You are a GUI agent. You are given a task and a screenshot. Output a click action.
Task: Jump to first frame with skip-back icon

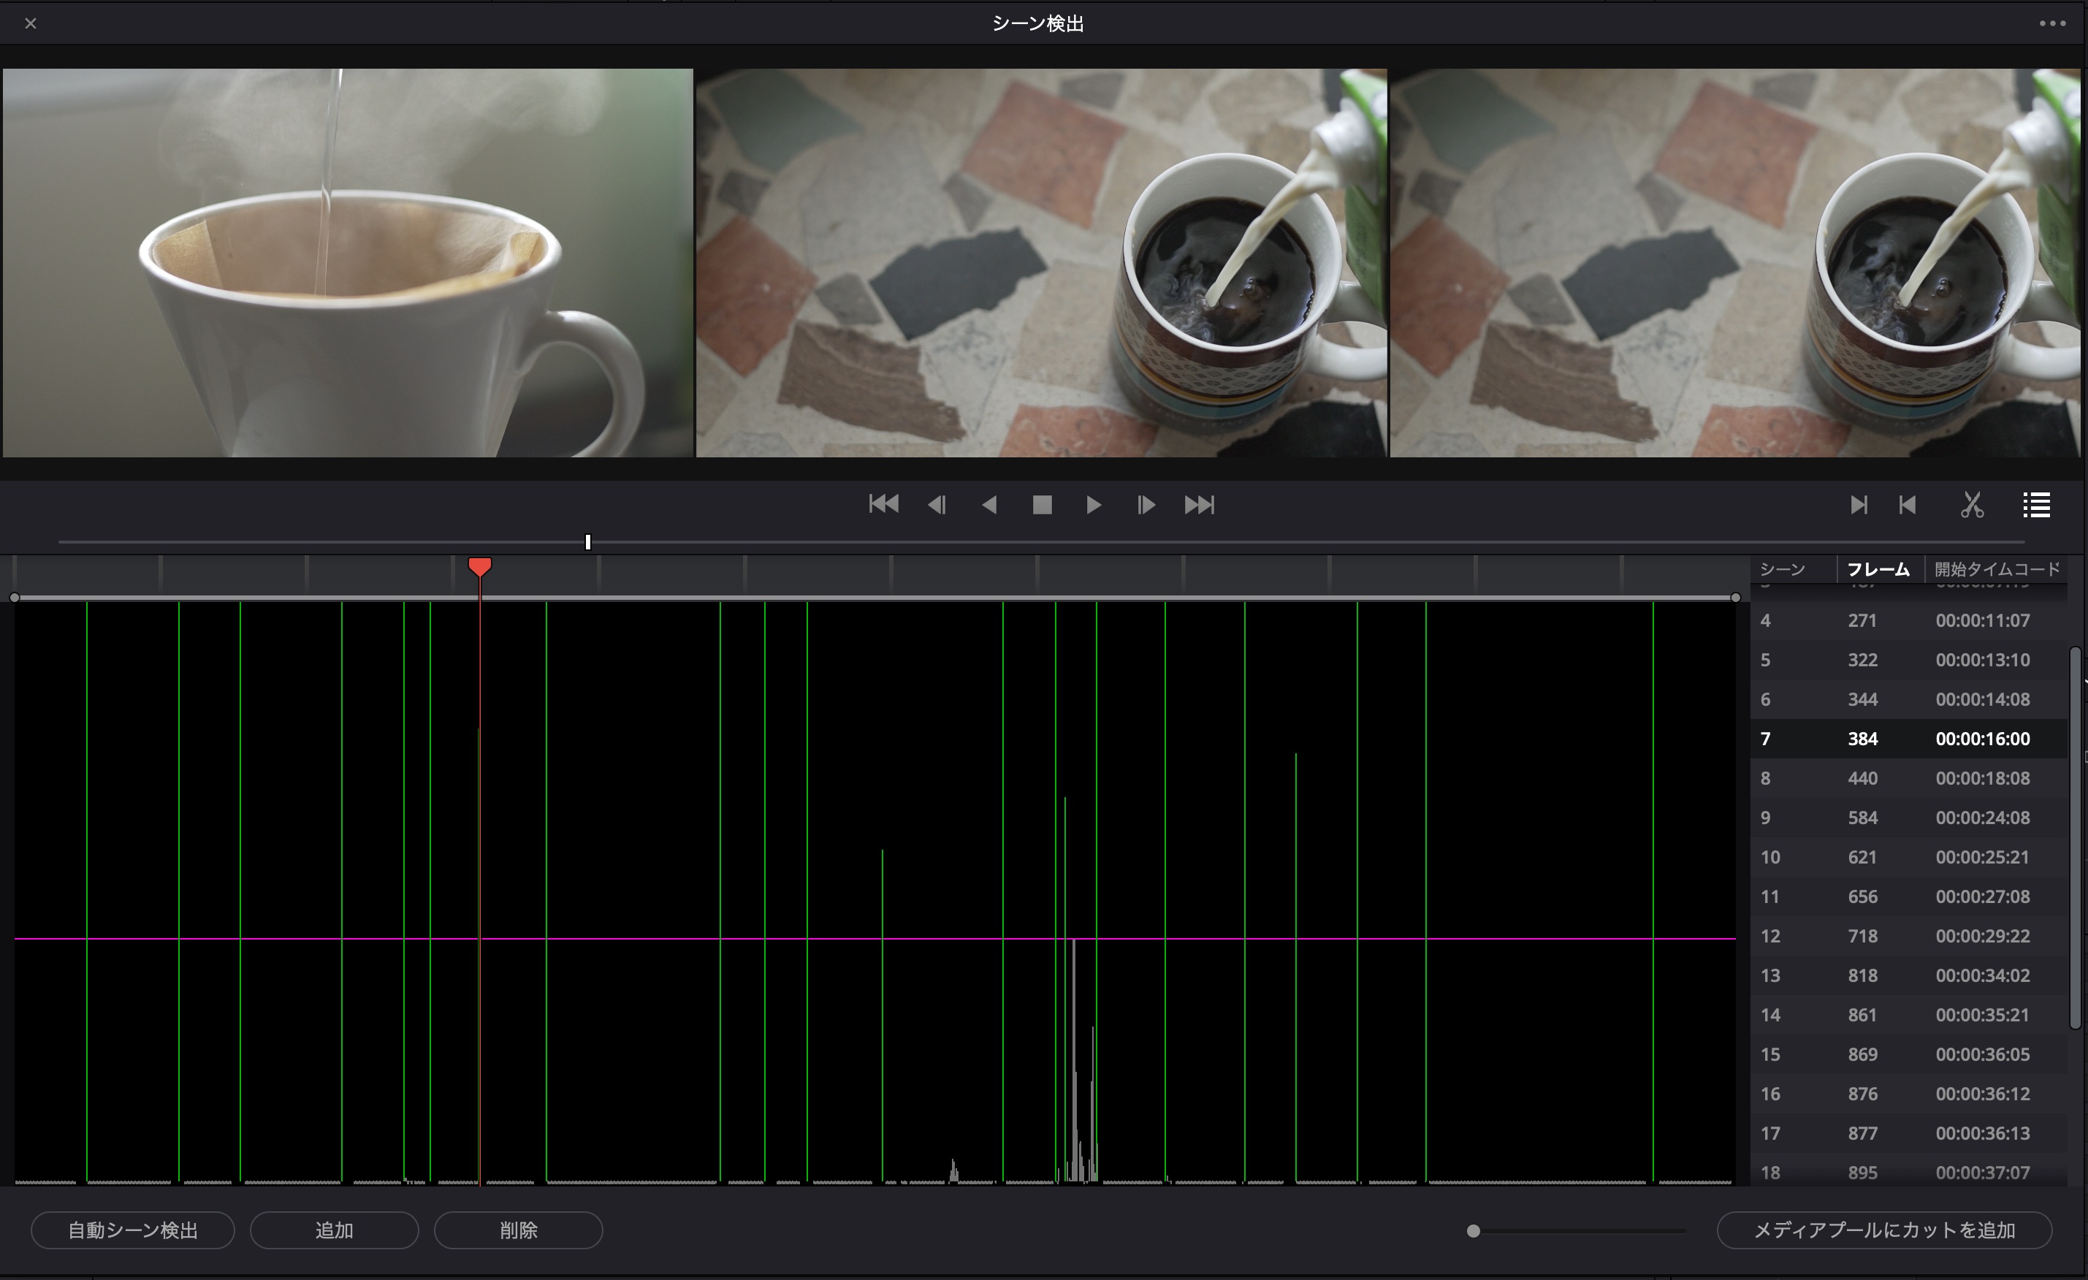coord(883,506)
